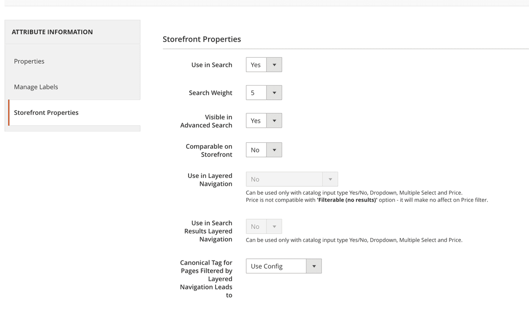Viewport: 529px width, 309px height.
Task: Select the Storefront Properties tab
Action: coord(46,112)
